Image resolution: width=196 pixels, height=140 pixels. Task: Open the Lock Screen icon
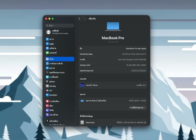coord(47,121)
